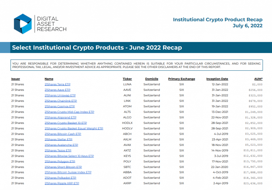Open the 21Shares Ripple XRP ETP link
The height and width of the screenshot is (190, 272).
62,183
